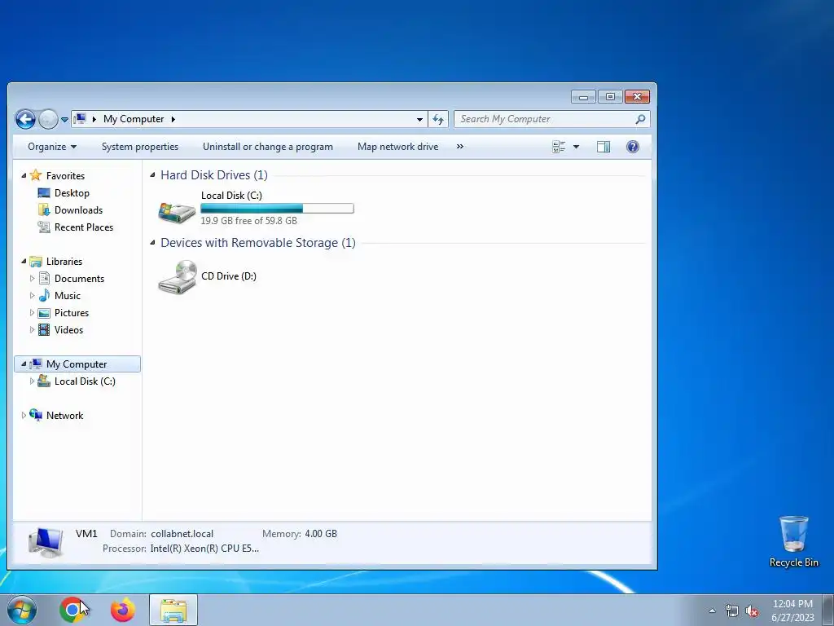Click Devices with Removable Storage header

[258, 243]
